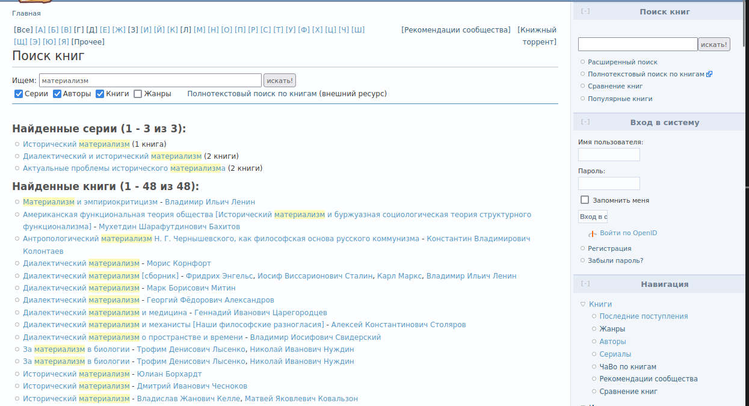Open Материализм и эмпириокритицизм book link

pyautogui.click(x=90, y=202)
